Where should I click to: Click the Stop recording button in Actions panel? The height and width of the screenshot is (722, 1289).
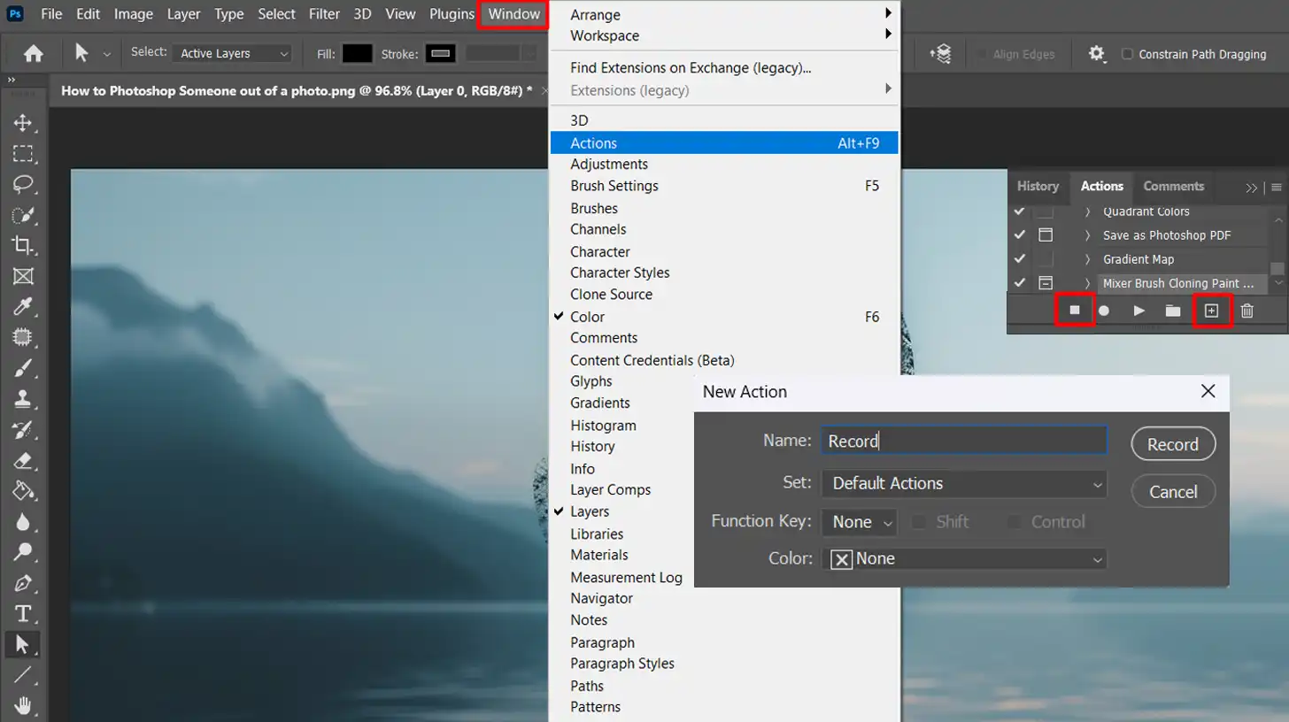(1075, 311)
